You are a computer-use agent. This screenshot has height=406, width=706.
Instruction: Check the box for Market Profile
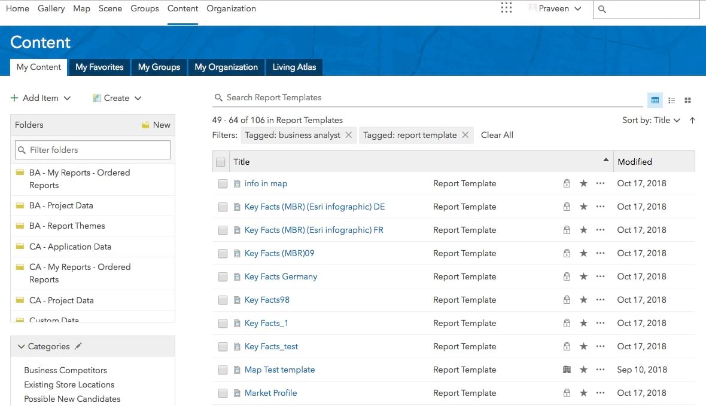coord(223,393)
